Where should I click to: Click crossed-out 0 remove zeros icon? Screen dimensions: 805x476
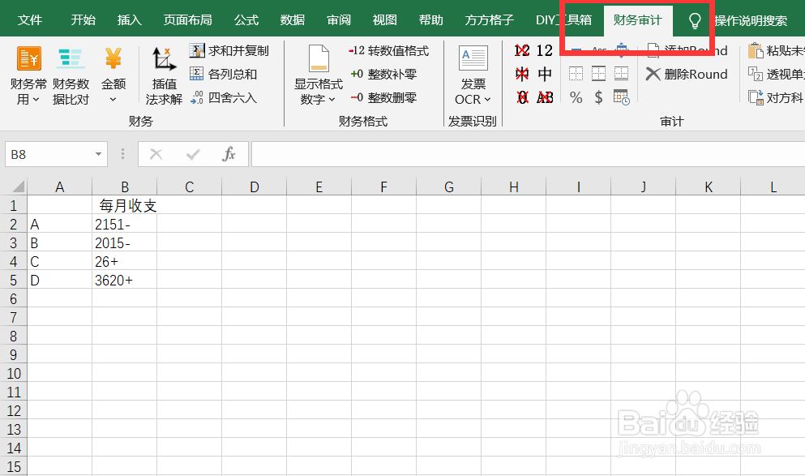(x=522, y=97)
